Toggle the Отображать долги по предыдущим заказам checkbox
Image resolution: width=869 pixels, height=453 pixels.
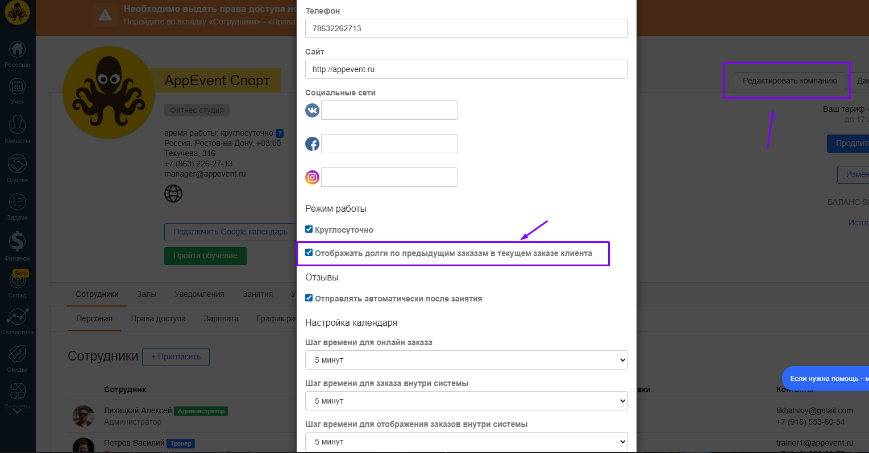[x=309, y=253]
